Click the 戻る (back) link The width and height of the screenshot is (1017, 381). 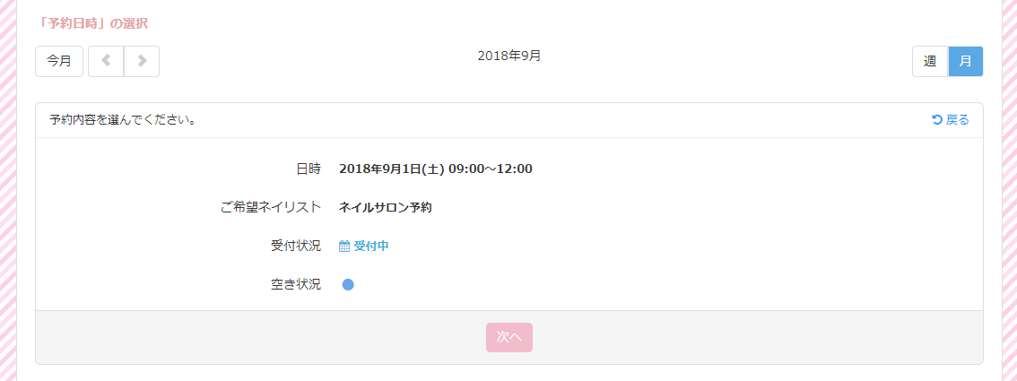point(958,120)
